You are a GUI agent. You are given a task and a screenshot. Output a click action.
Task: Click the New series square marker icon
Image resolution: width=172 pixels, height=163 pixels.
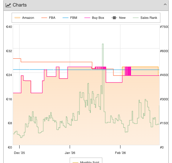point(114,18)
